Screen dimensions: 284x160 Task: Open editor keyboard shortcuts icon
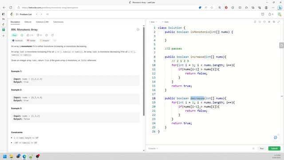point(269,22)
